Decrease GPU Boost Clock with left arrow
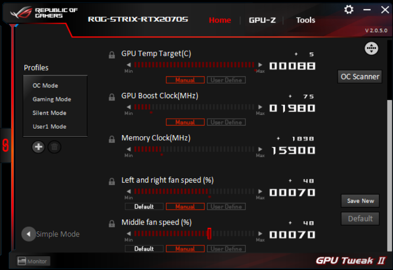Viewport: 393px width, 270px height. (128, 107)
